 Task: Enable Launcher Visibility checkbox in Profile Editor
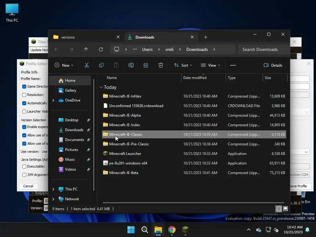[x=24, y=111]
